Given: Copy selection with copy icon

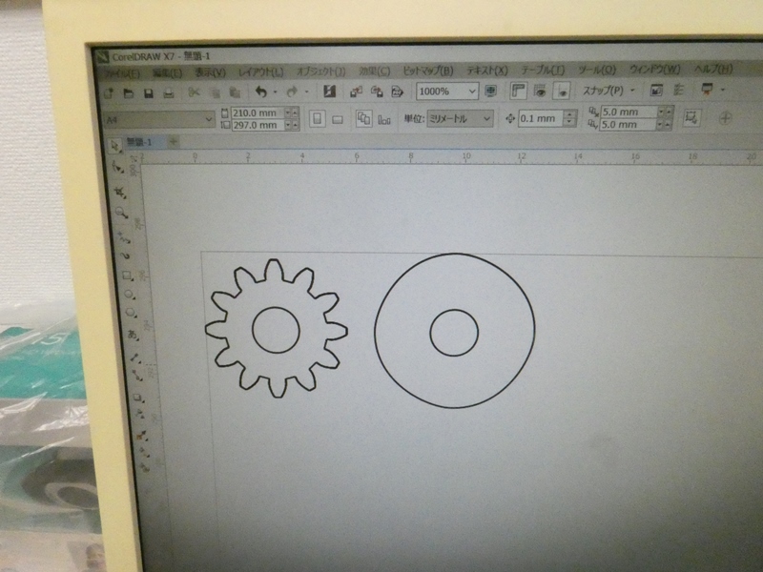Looking at the screenshot, I should [x=215, y=92].
